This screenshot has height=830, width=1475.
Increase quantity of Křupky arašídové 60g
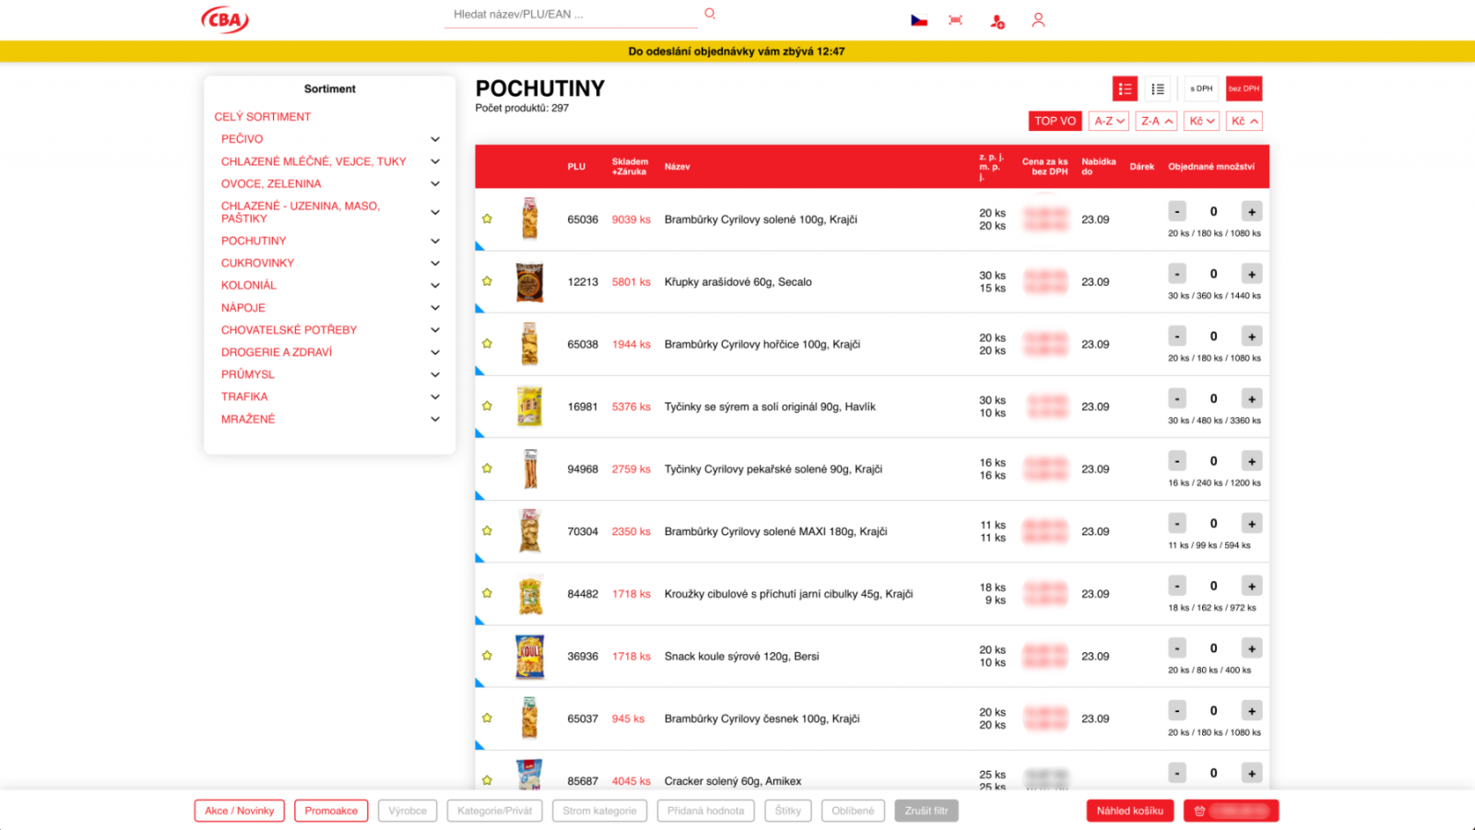[x=1251, y=274]
